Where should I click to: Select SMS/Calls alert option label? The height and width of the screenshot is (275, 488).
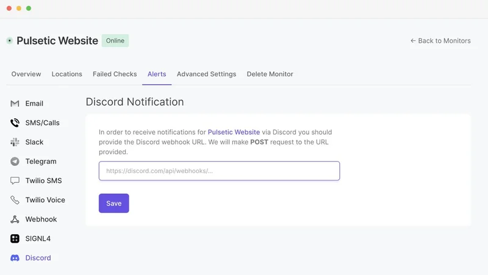[42, 123]
